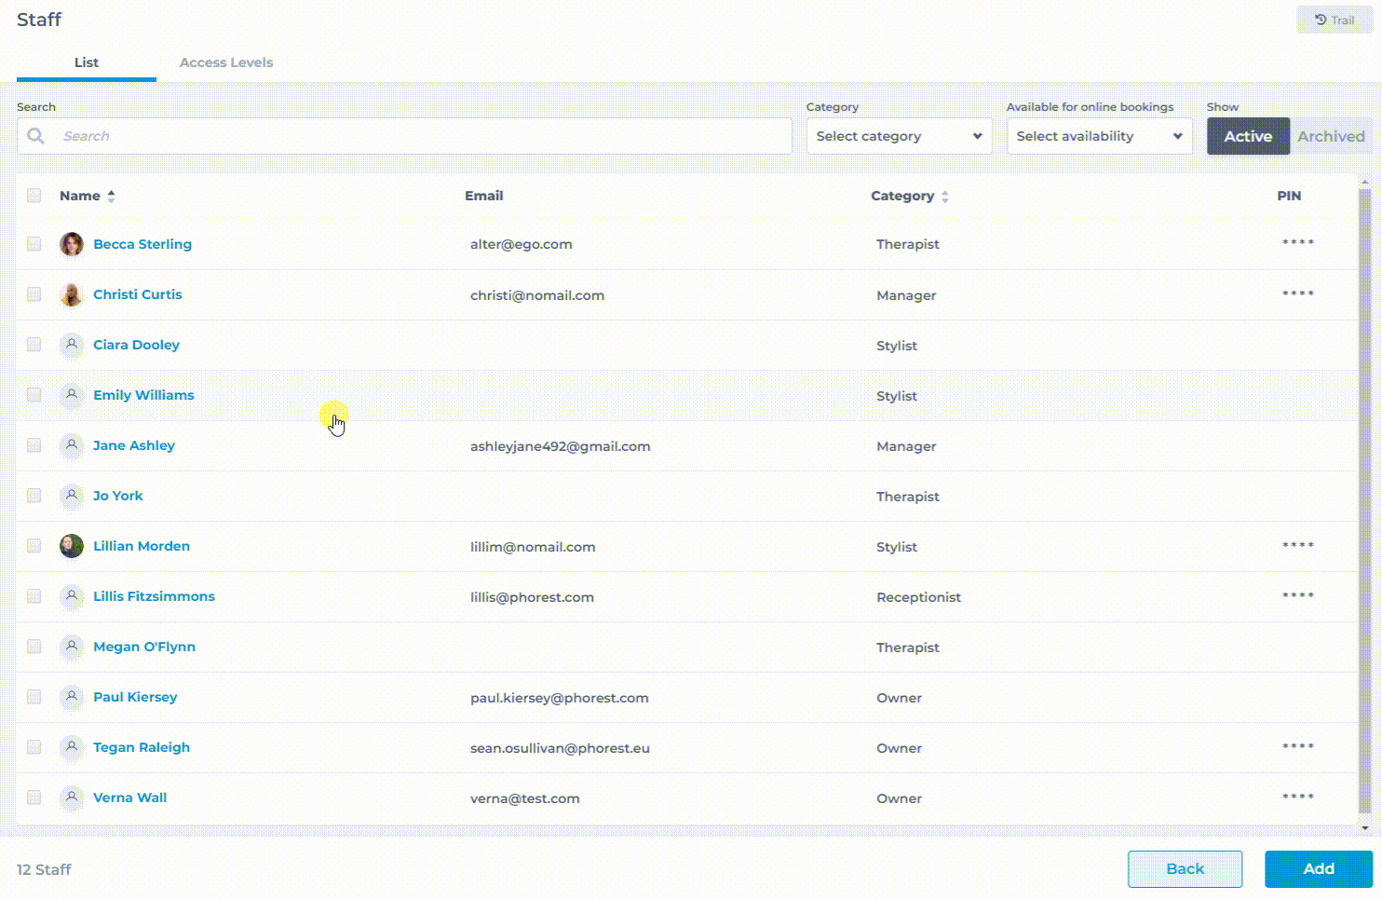Click Verna Wall's placeholder avatar icon
This screenshot has height=900, width=1382.
pos(72,798)
